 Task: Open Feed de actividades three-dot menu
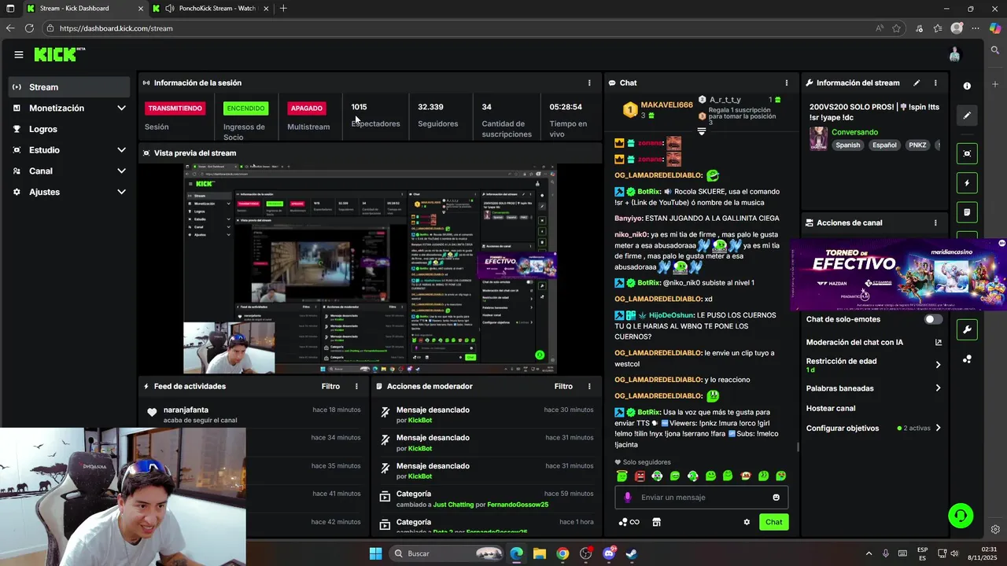[356, 386]
